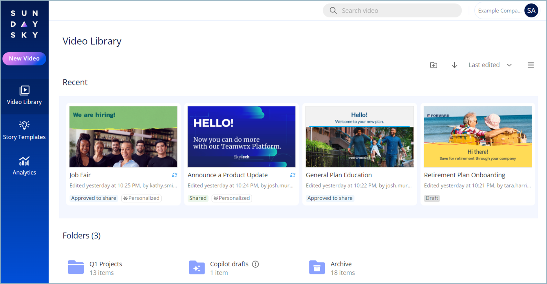The height and width of the screenshot is (284, 547).
Task: Open General Plan Education thumbnail
Action: 360,136
